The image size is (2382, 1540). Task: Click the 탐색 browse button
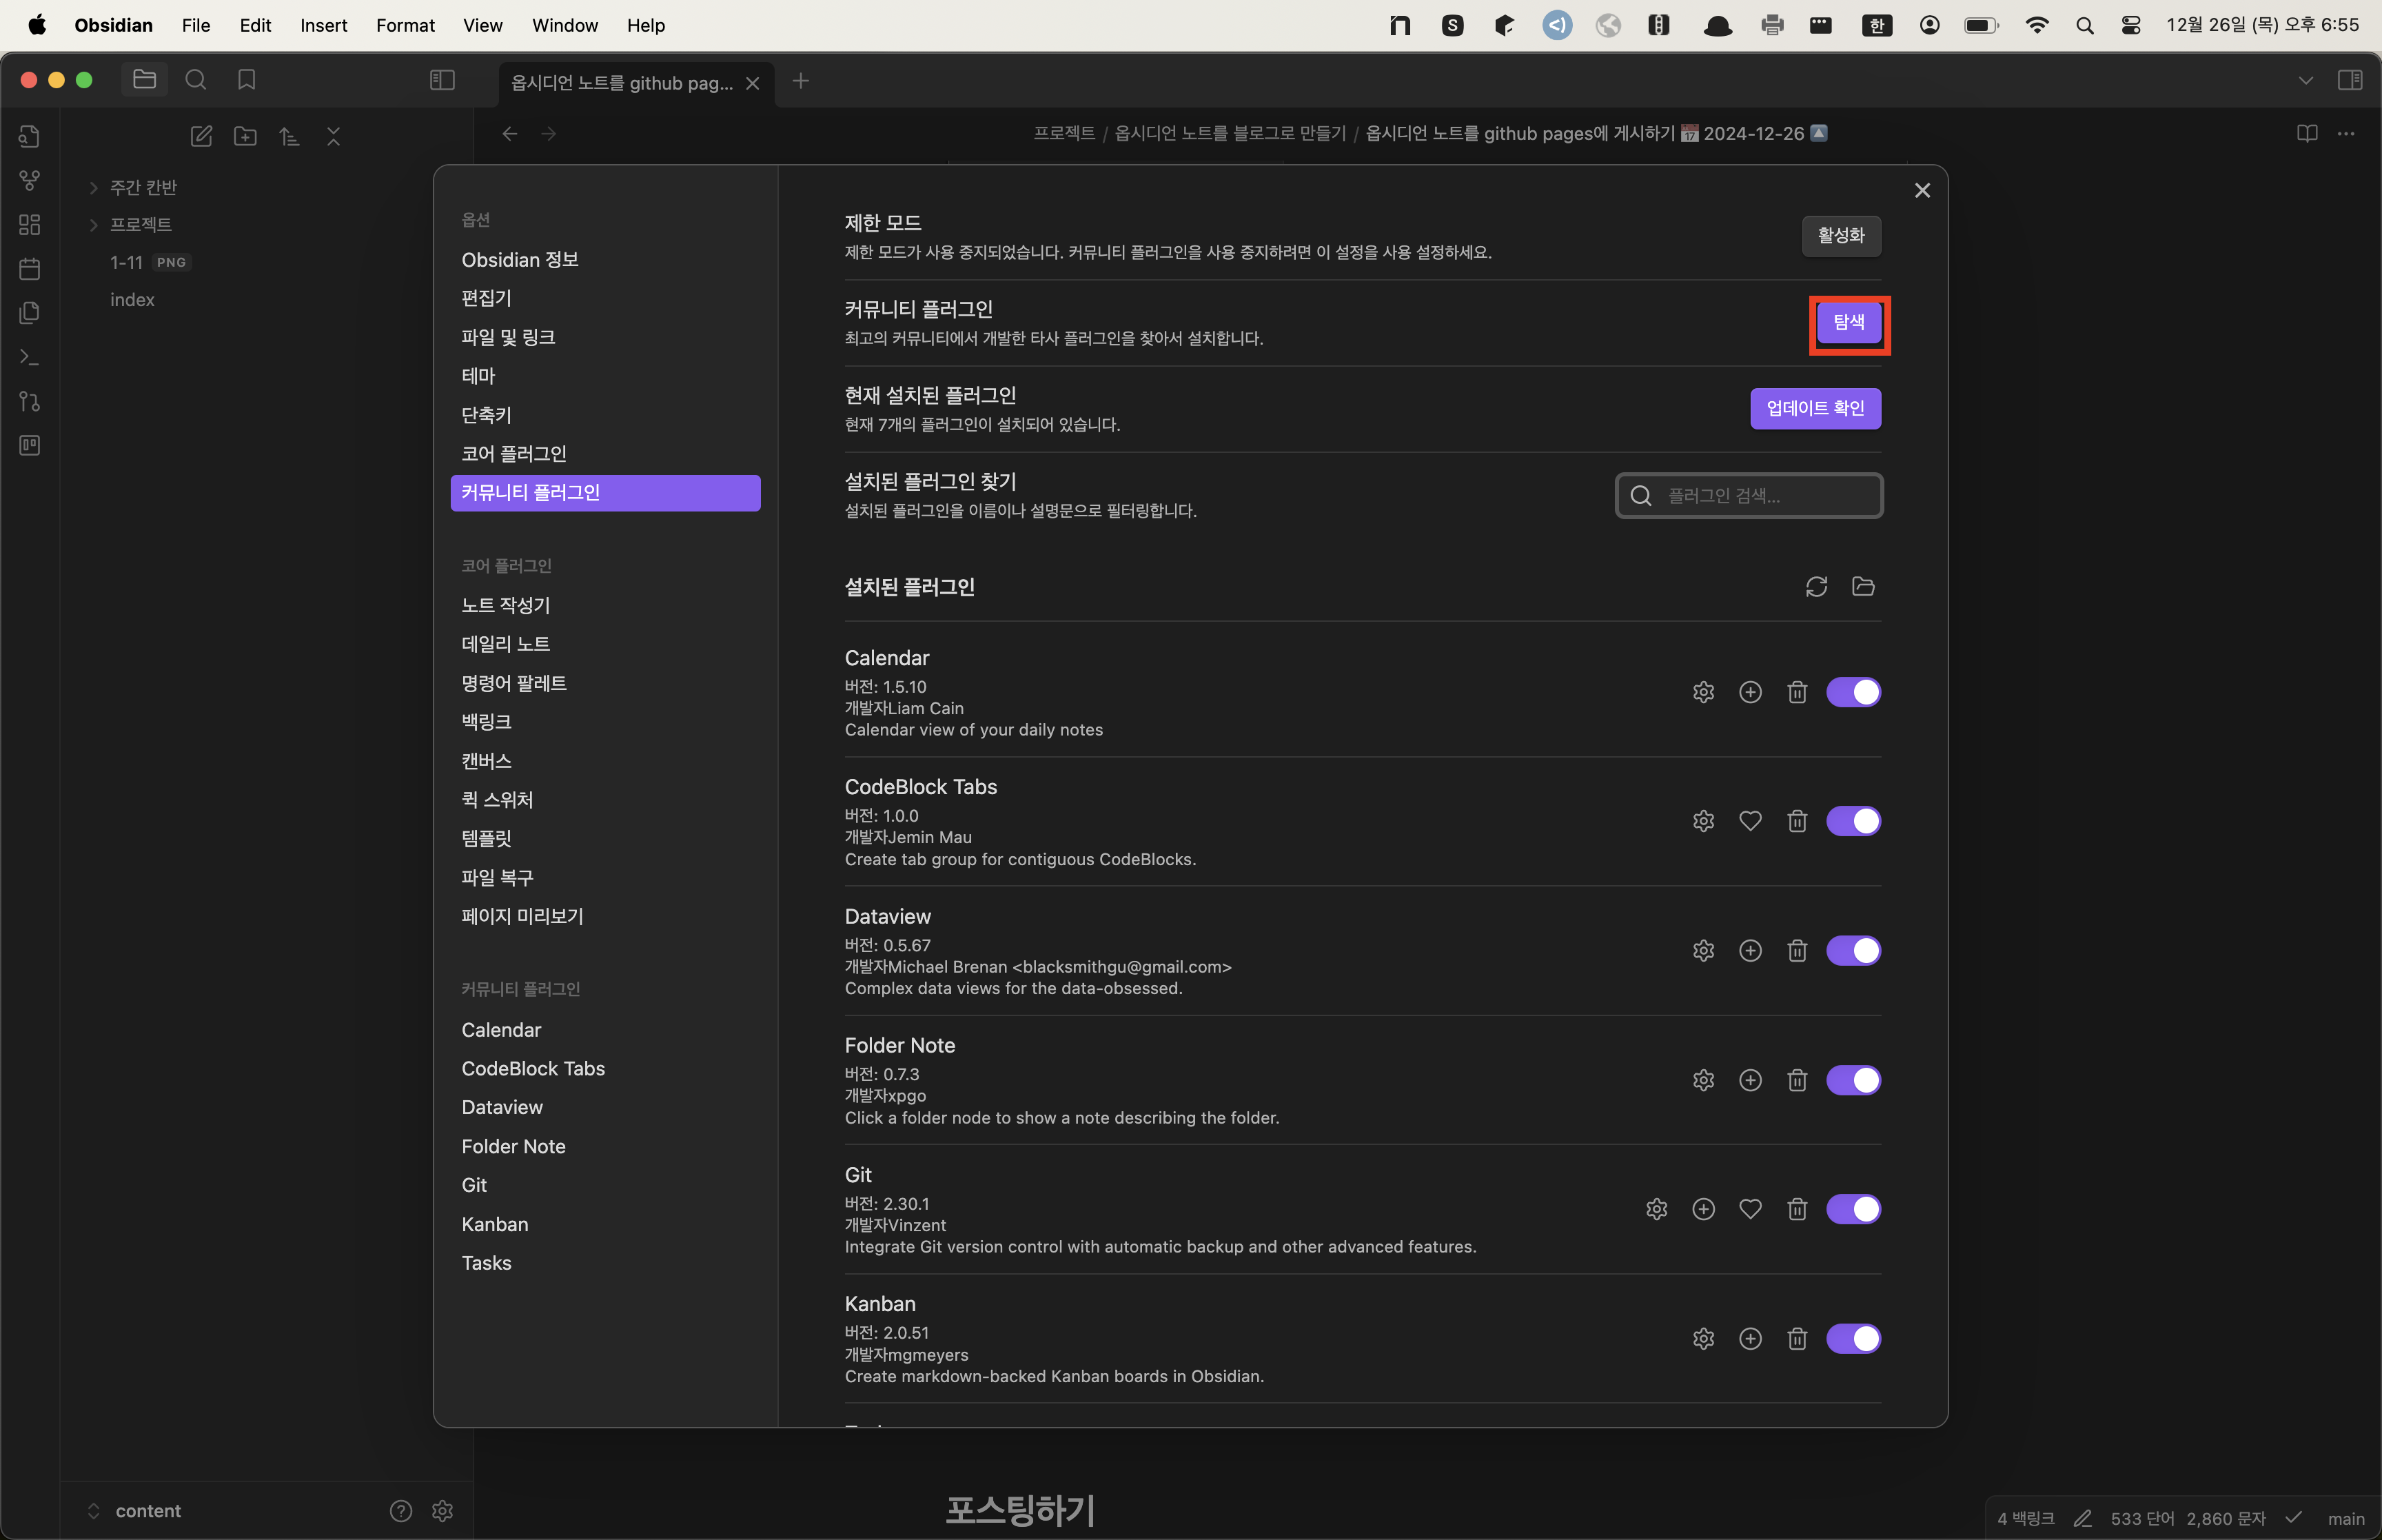click(1849, 322)
